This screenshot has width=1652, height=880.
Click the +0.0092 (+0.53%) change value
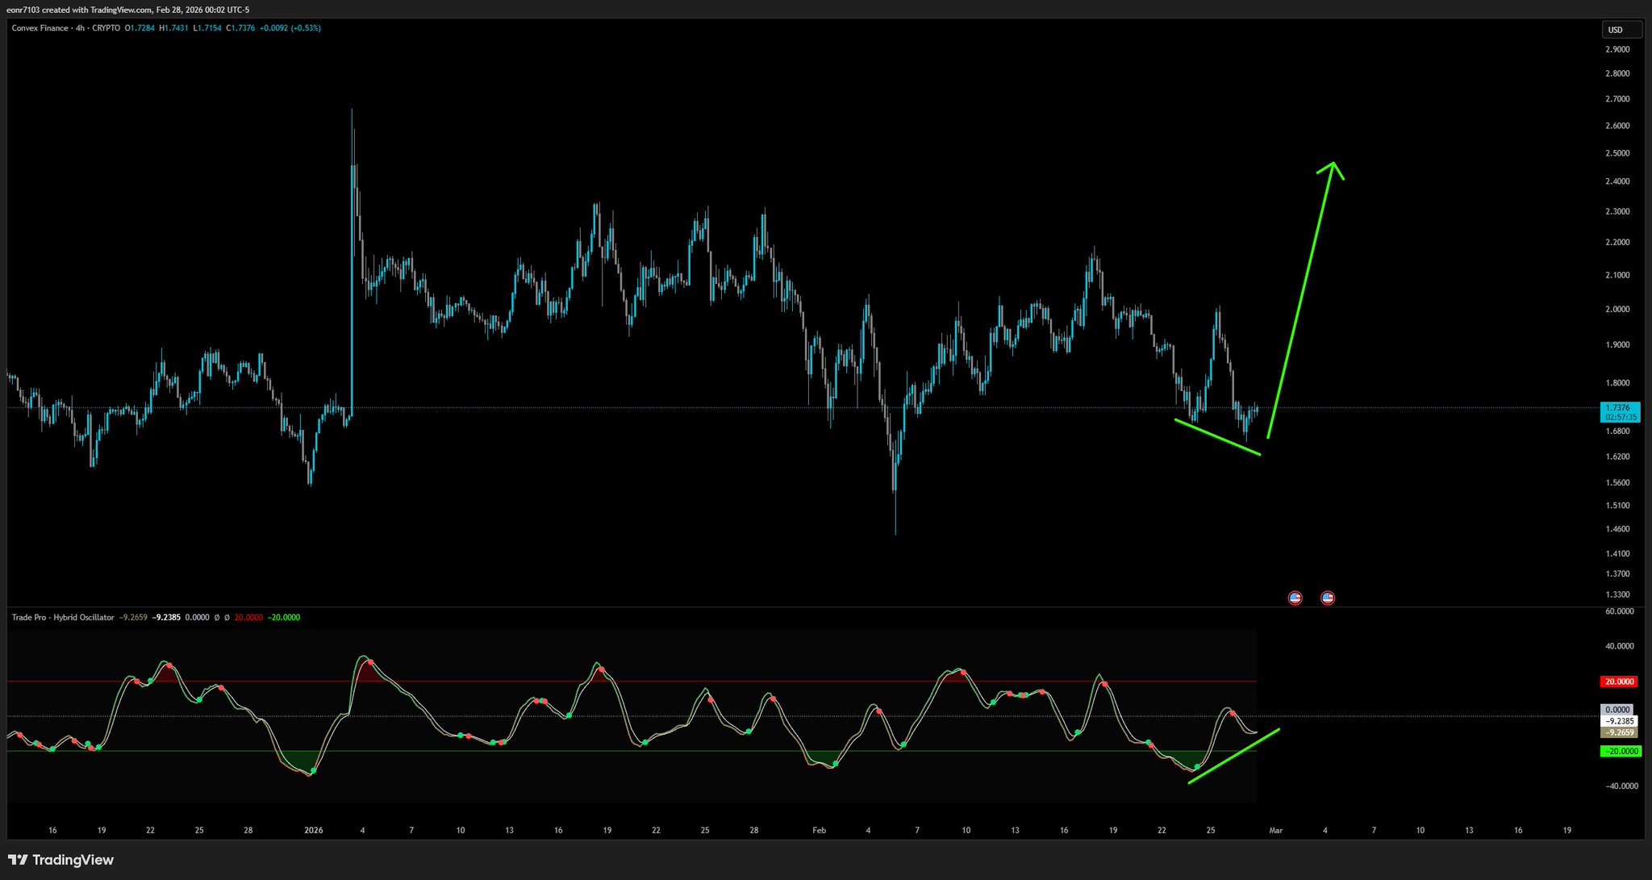290,28
